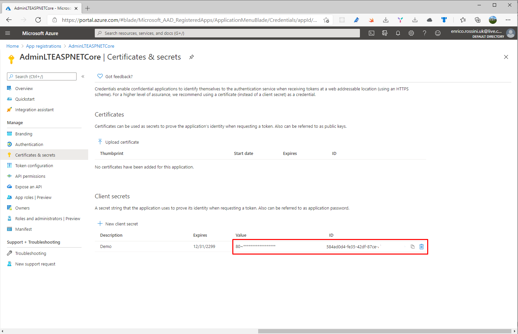Open the Cloud Shell icon in top bar

[372, 33]
